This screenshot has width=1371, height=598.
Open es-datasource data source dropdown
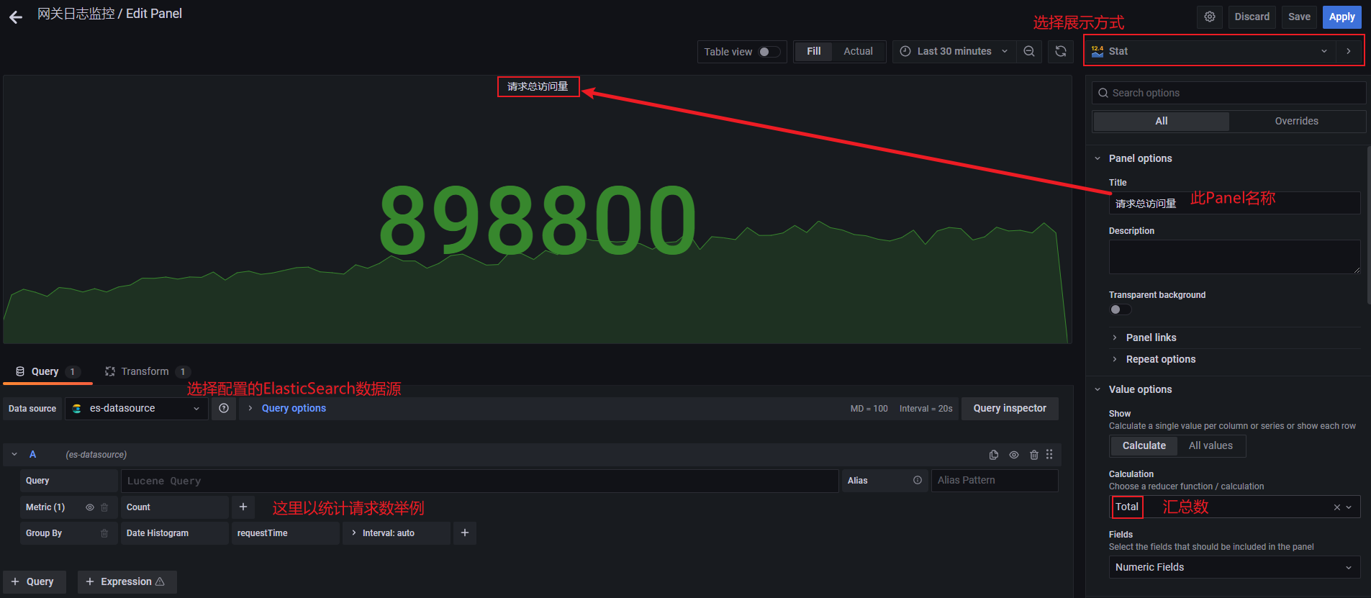pos(137,408)
